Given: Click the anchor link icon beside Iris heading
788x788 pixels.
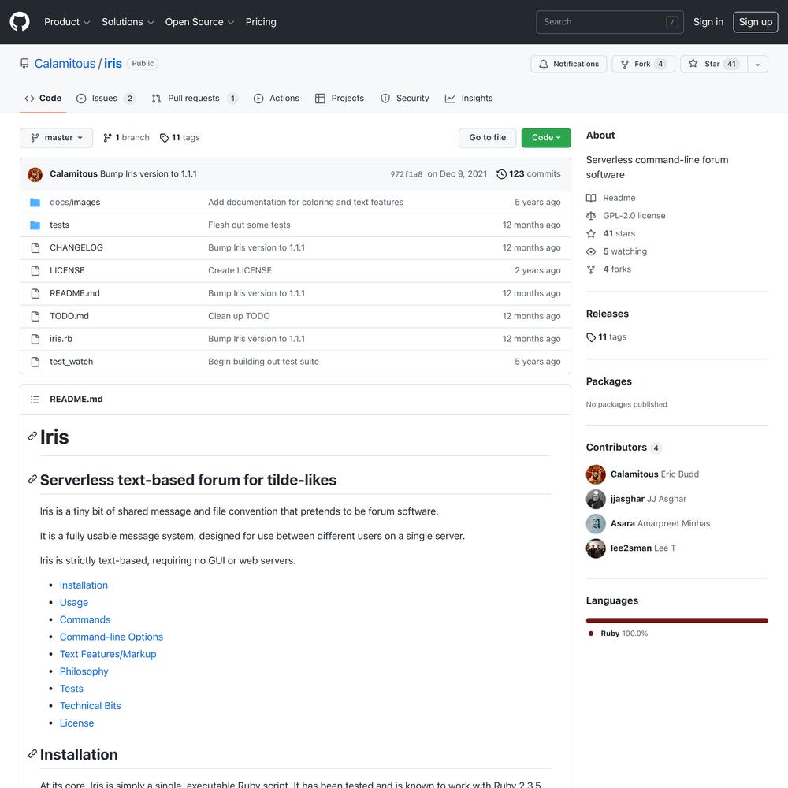Looking at the screenshot, I should 32,437.
